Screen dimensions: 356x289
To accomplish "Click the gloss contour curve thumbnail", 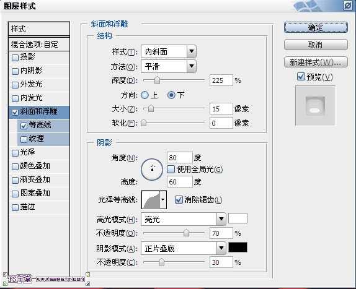I will [x=151, y=200].
